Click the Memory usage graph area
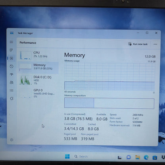 click(109, 77)
